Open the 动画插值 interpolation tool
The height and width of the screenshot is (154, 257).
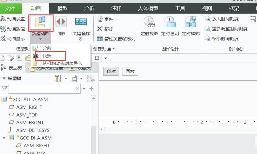pos(13,29)
